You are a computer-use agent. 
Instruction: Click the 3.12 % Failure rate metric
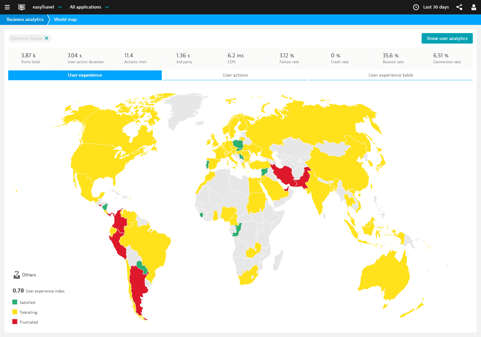289,58
